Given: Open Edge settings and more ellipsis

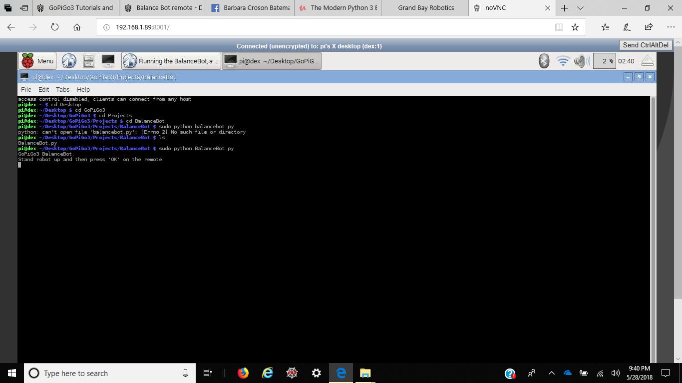Looking at the screenshot, I should point(671,27).
